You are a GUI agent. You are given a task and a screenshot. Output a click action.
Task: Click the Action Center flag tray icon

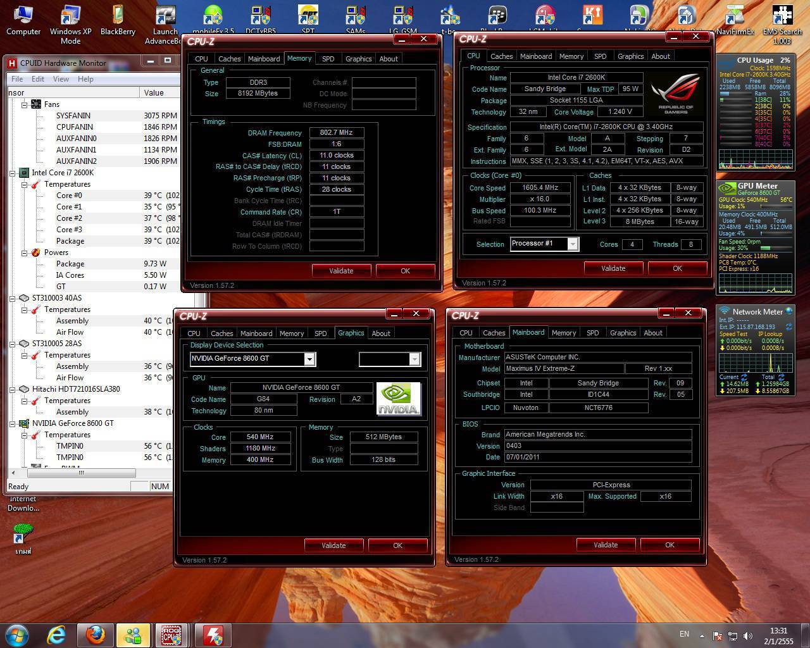pos(718,635)
